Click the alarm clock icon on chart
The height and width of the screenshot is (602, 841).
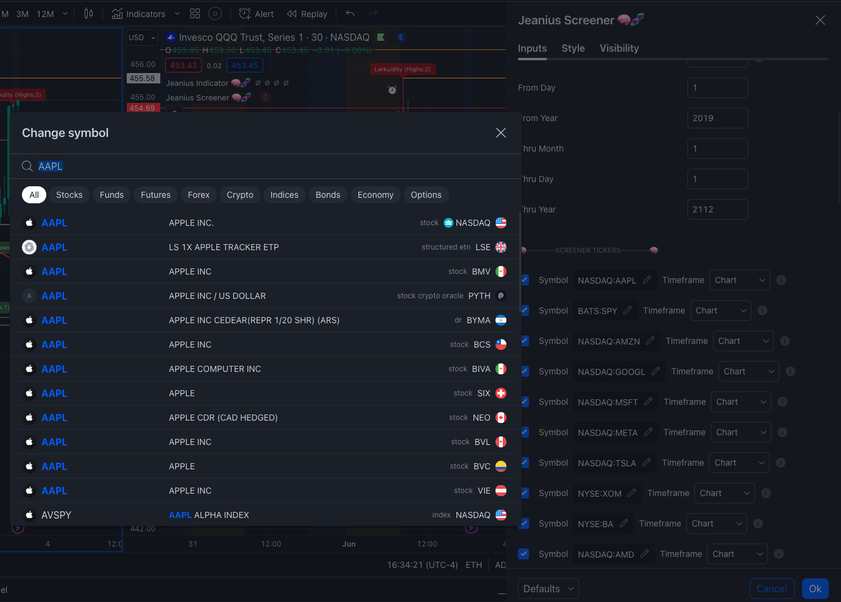[392, 90]
